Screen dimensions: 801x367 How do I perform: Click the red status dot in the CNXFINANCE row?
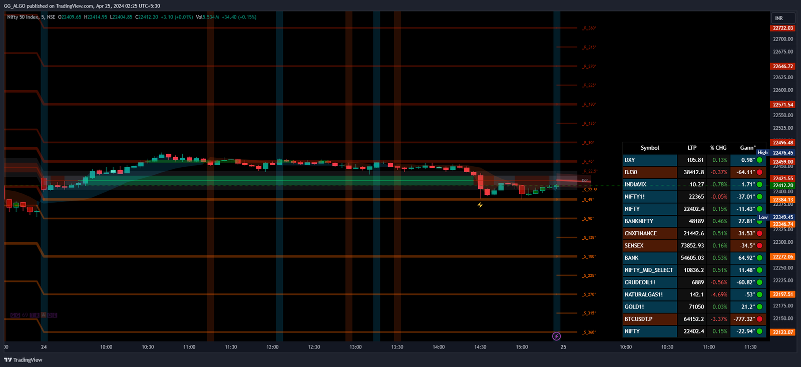[x=759, y=233]
